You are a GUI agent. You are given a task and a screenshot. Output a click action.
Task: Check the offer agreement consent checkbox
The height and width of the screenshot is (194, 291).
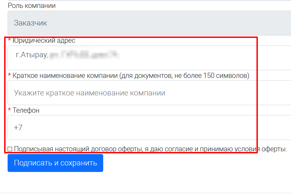(x=10, y=149)
